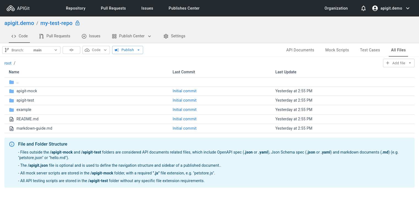
Task: Click the example folder icon
Action: point(12,110)
